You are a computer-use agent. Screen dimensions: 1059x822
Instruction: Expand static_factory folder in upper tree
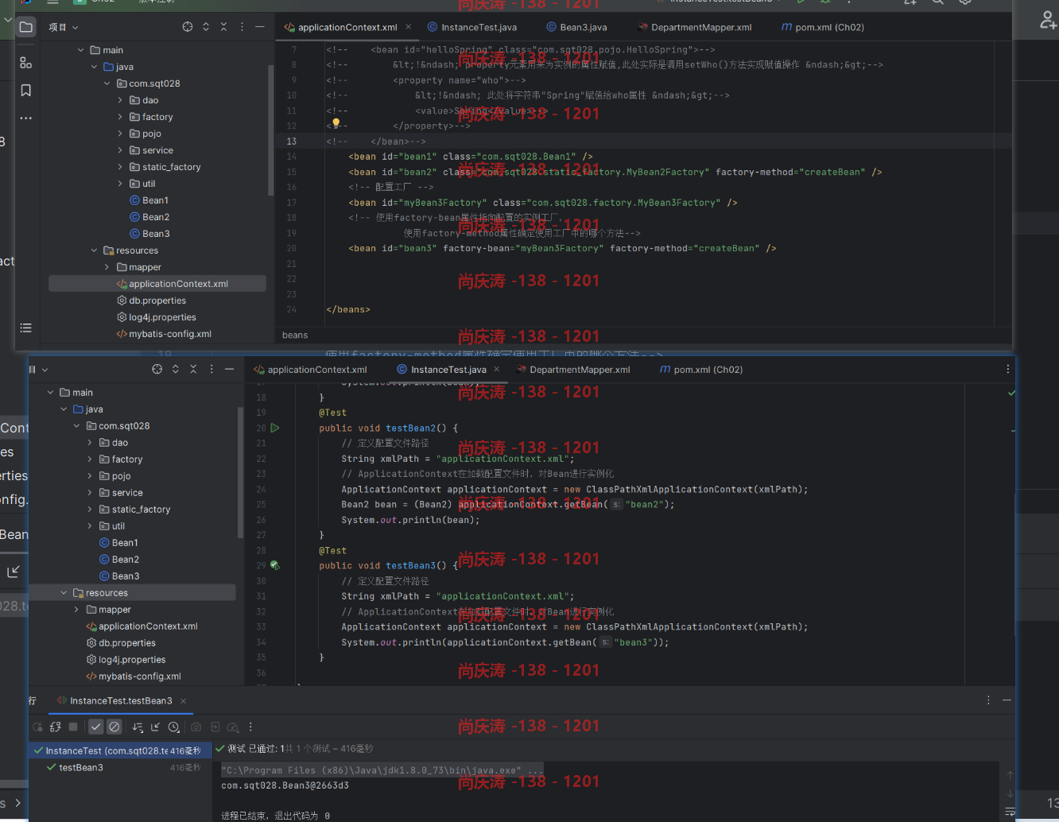point(120,167)
